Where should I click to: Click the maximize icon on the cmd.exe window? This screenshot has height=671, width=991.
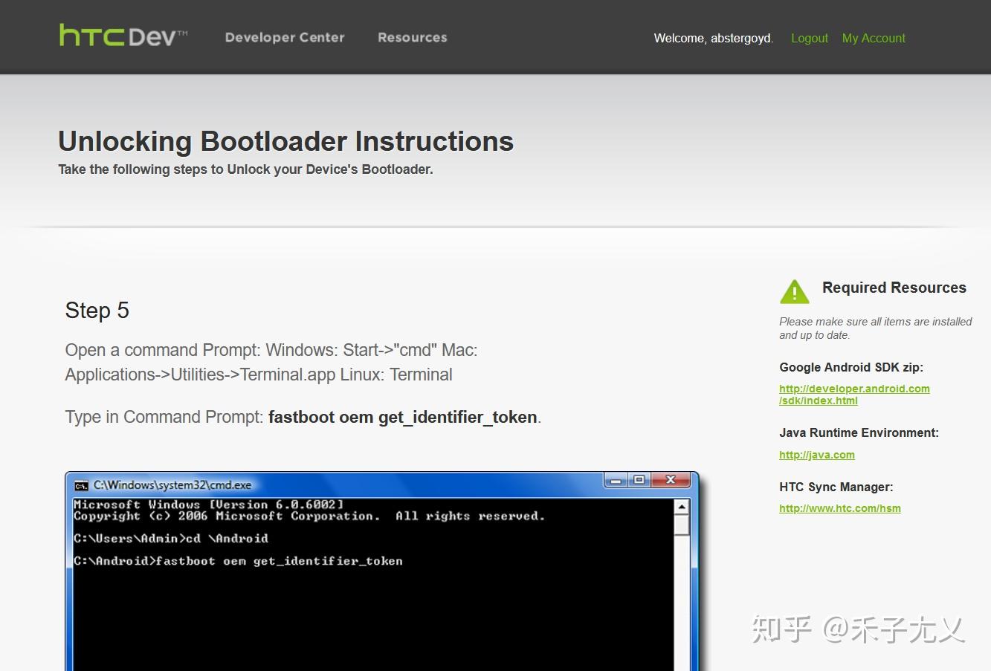639,480
